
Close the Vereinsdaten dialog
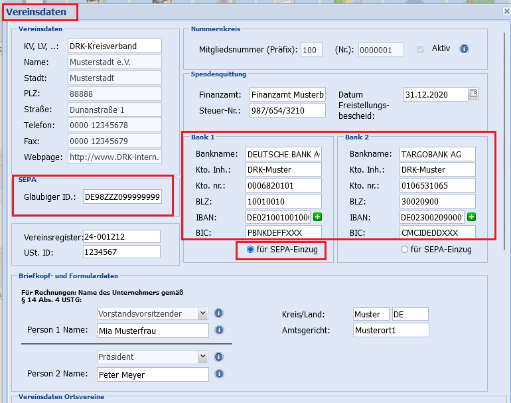(506, 11)
